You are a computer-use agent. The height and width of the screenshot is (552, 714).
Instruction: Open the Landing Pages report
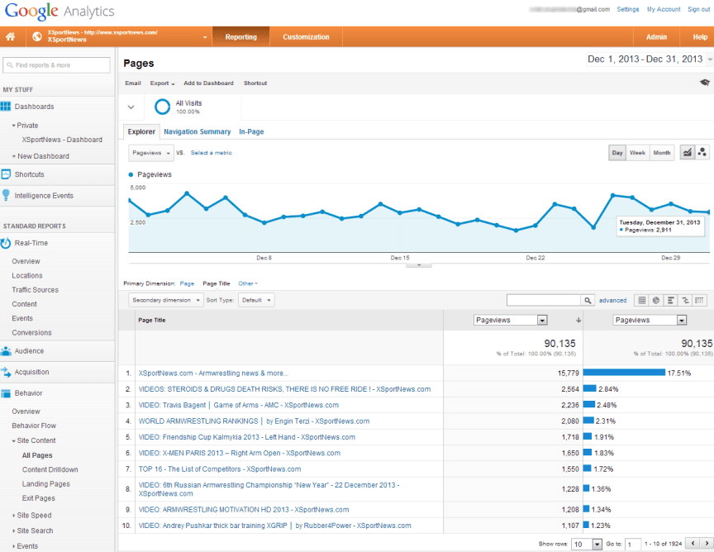[46, 483]
